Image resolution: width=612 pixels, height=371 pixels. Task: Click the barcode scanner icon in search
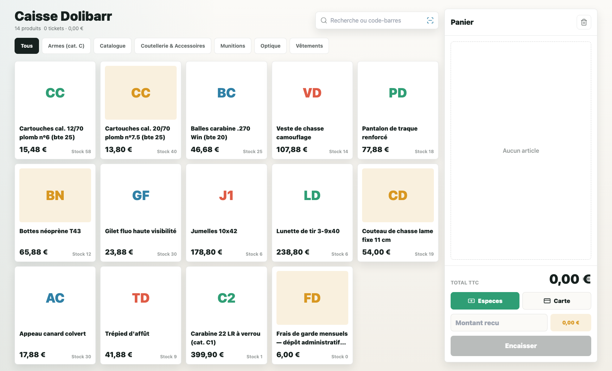(x=430, y=20)
